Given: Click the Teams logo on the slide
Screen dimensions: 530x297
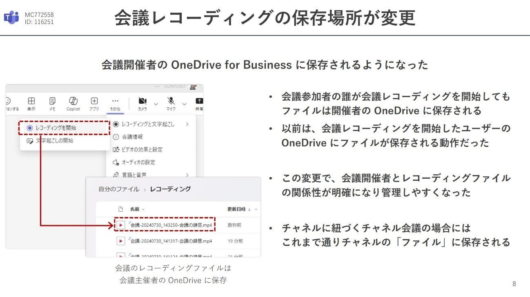Looking at the screenshot, I should point(11,18).
